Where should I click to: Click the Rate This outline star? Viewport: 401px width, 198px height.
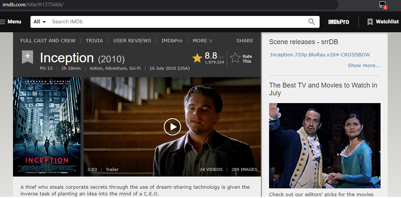[x=235, y=58]
